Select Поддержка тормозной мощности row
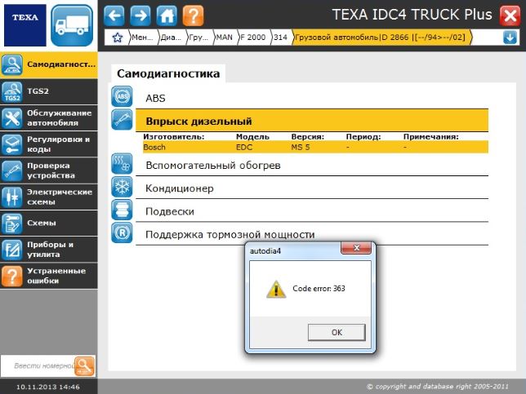The image size is (526, 394). (x=312, y=234)
